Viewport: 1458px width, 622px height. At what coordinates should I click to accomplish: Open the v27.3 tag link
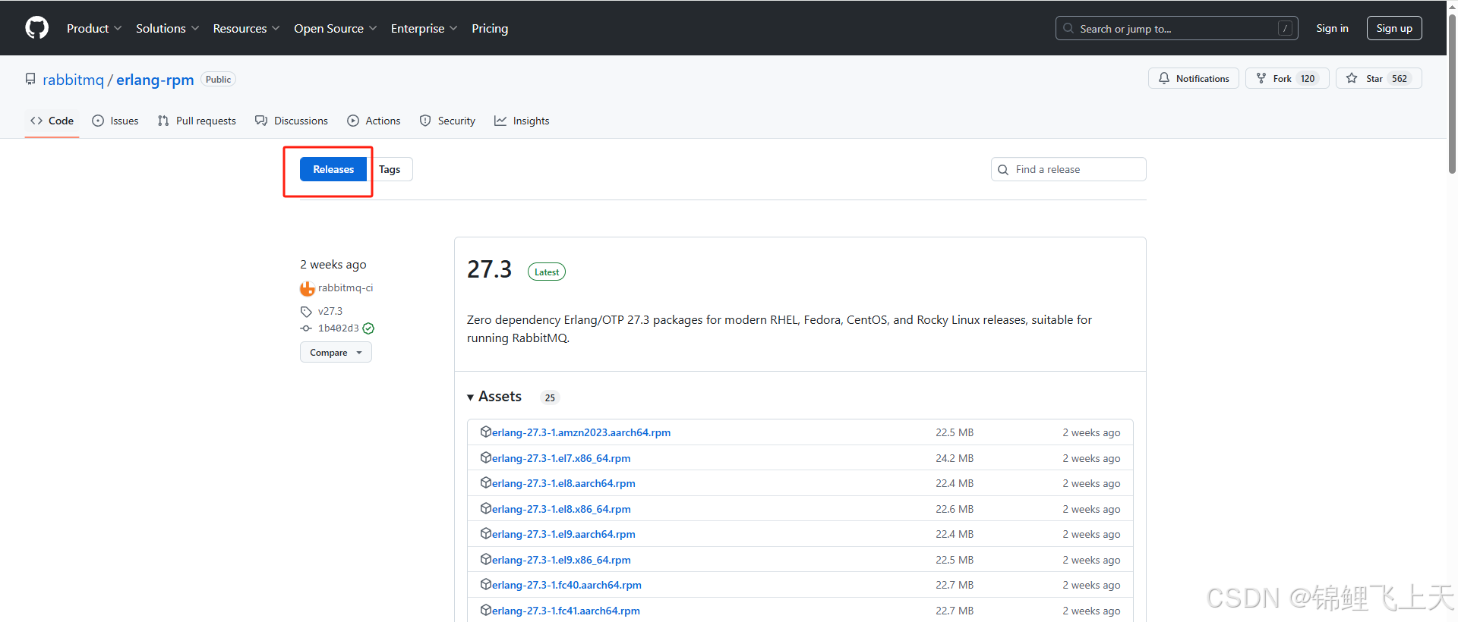coord(330,311)
